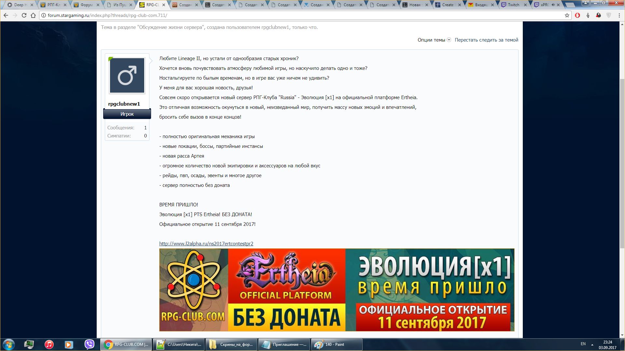This screenshot has width=625, height=351.
Task: Reload the current forum page
Action: (x=24, y=15)
